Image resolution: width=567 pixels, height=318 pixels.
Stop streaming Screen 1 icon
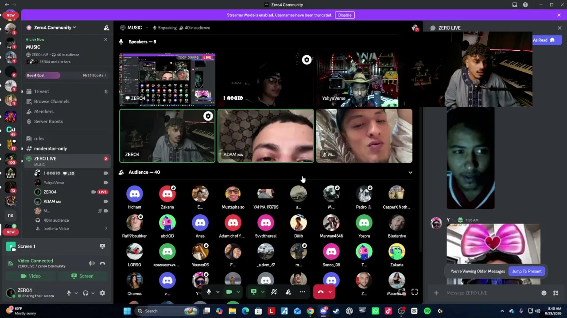102,246
